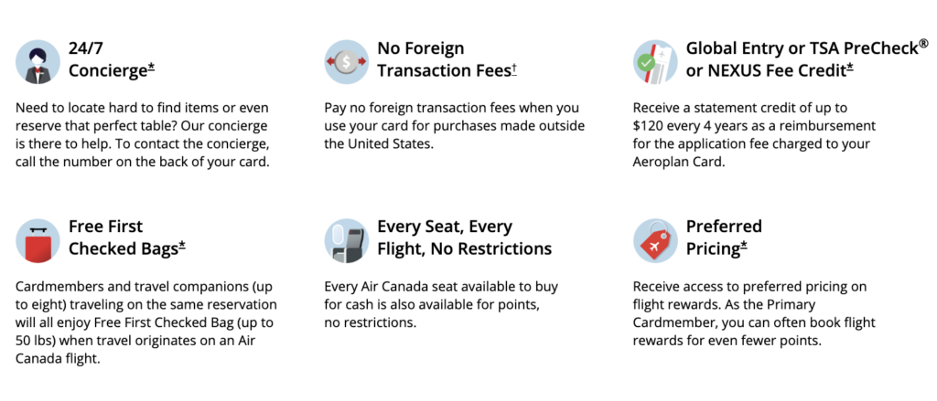Click the Every Seat, Every Flight heading
Image resolution: width=937 pixels, height=401 pixels.
tap(464, 237)
